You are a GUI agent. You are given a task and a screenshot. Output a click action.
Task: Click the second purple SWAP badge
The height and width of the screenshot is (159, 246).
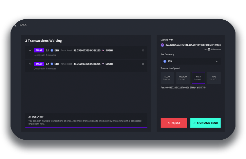(x=39, y=64)
